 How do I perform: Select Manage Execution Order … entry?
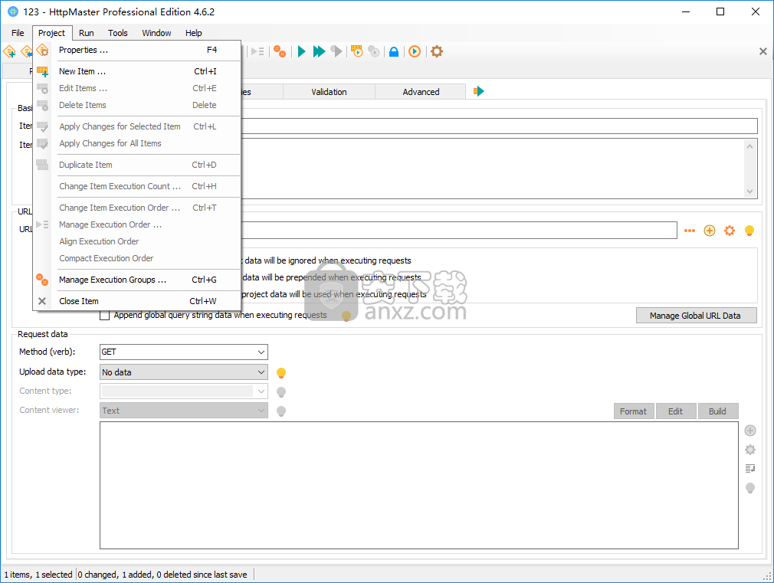tap(137, 224)
